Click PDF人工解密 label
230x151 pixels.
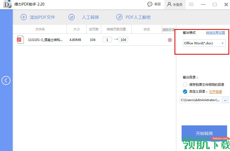(138, 17)
